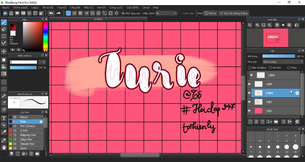Select the Pencil brush
The width and height of the screenshot is (305, 162).
[26, 117]
